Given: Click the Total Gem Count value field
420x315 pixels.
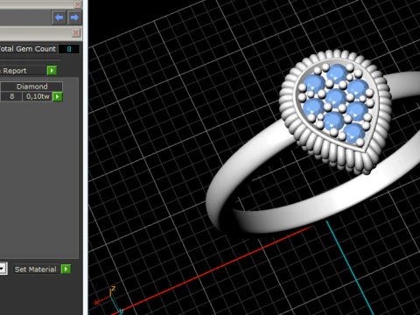Looking at the screenshot, I should click(69, 49).
